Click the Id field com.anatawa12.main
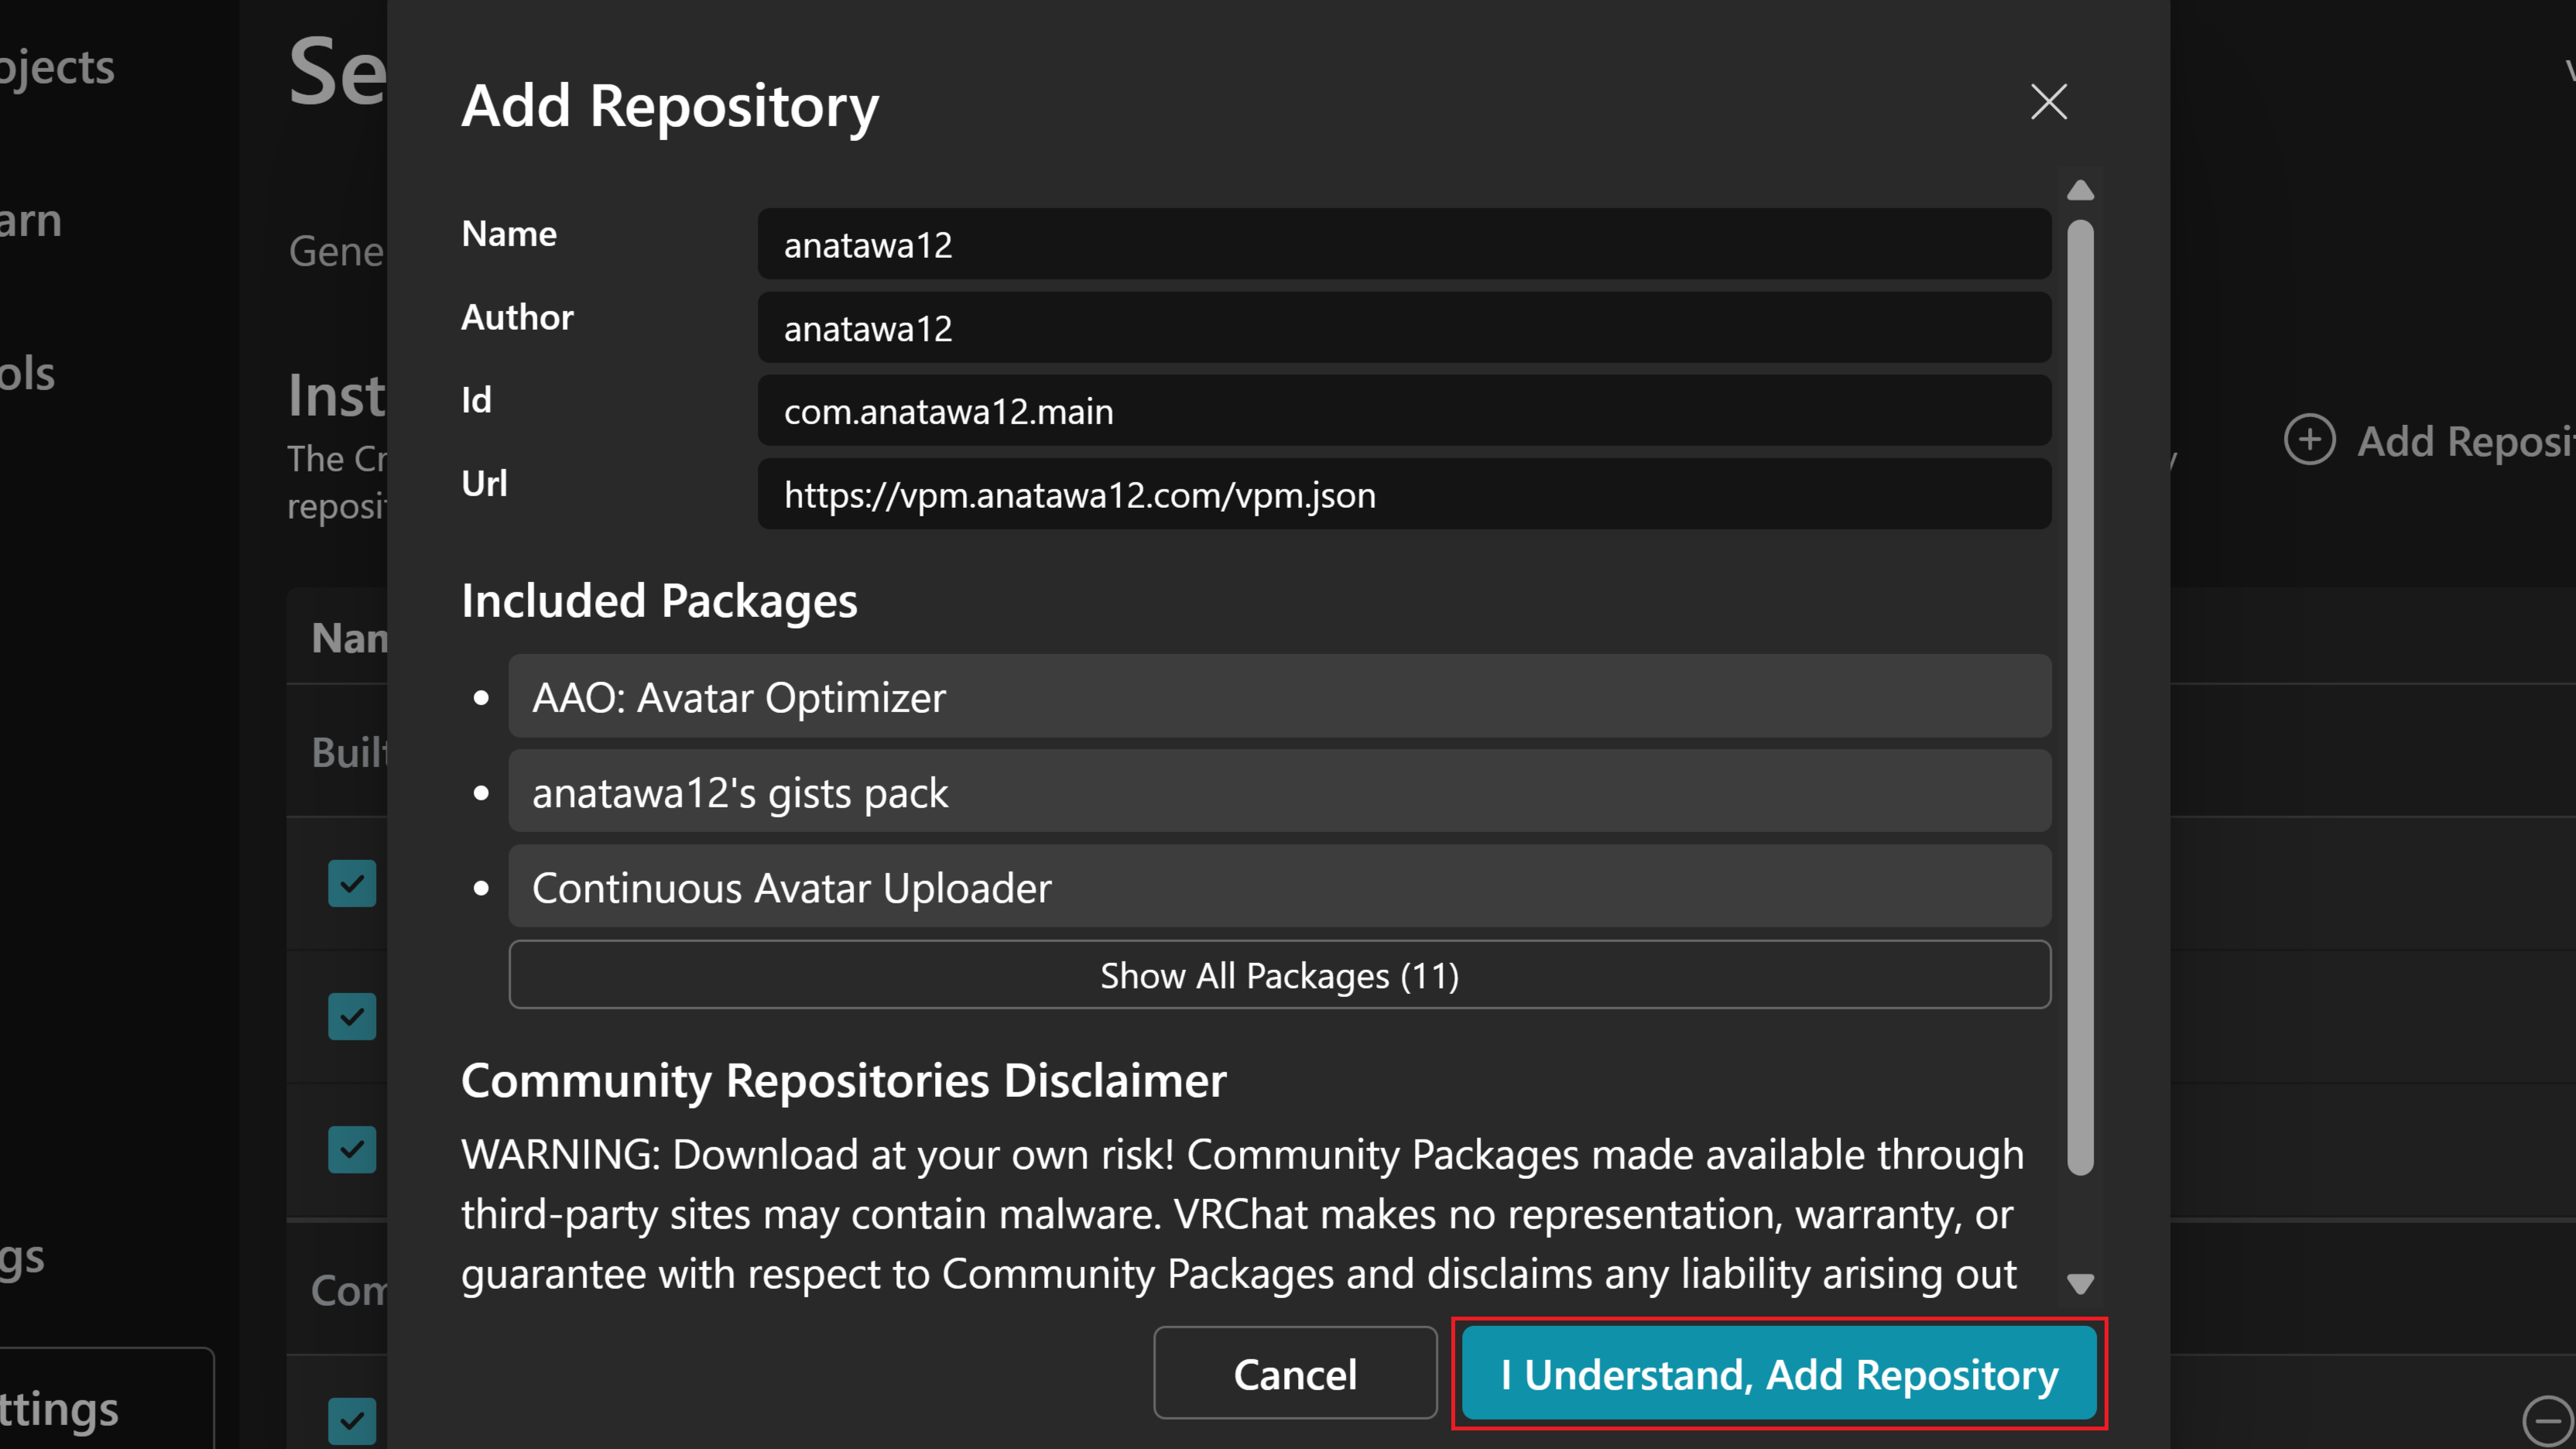The image size is (2576, 1449). tap(1403, 411)
